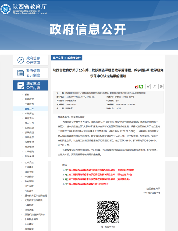Click the print page icon

(161, 87)
